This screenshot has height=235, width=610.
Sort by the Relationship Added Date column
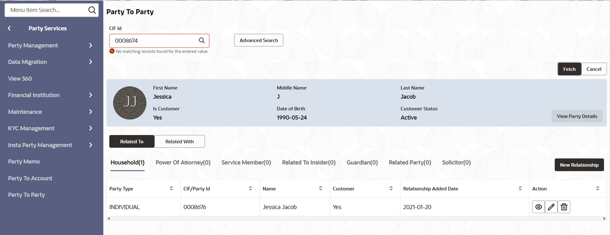point(520,189)
